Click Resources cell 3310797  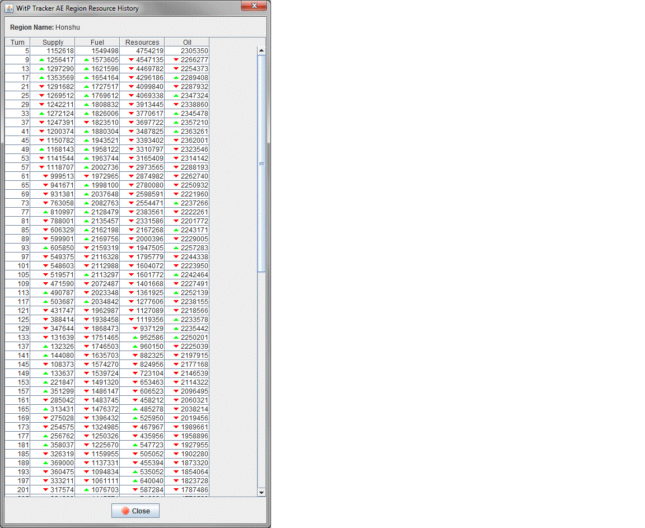(x=142, y=149)
